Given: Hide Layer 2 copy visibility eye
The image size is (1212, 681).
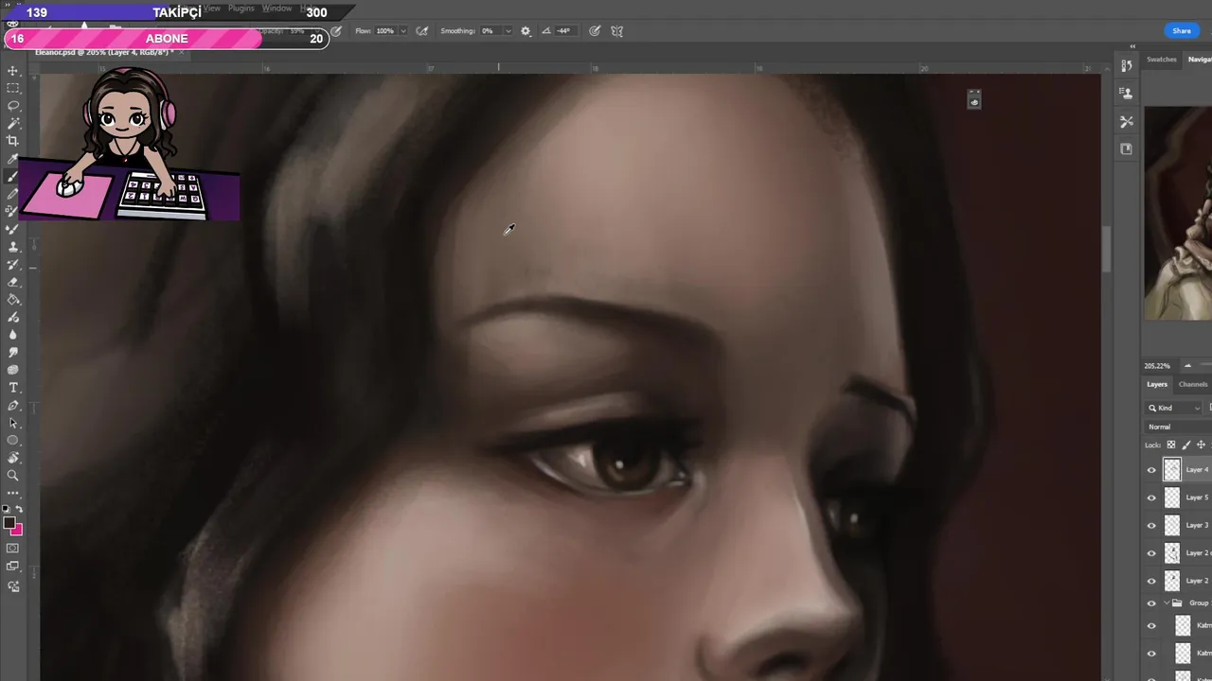Looking at the screenshot, I should (x=1151, y=553).
